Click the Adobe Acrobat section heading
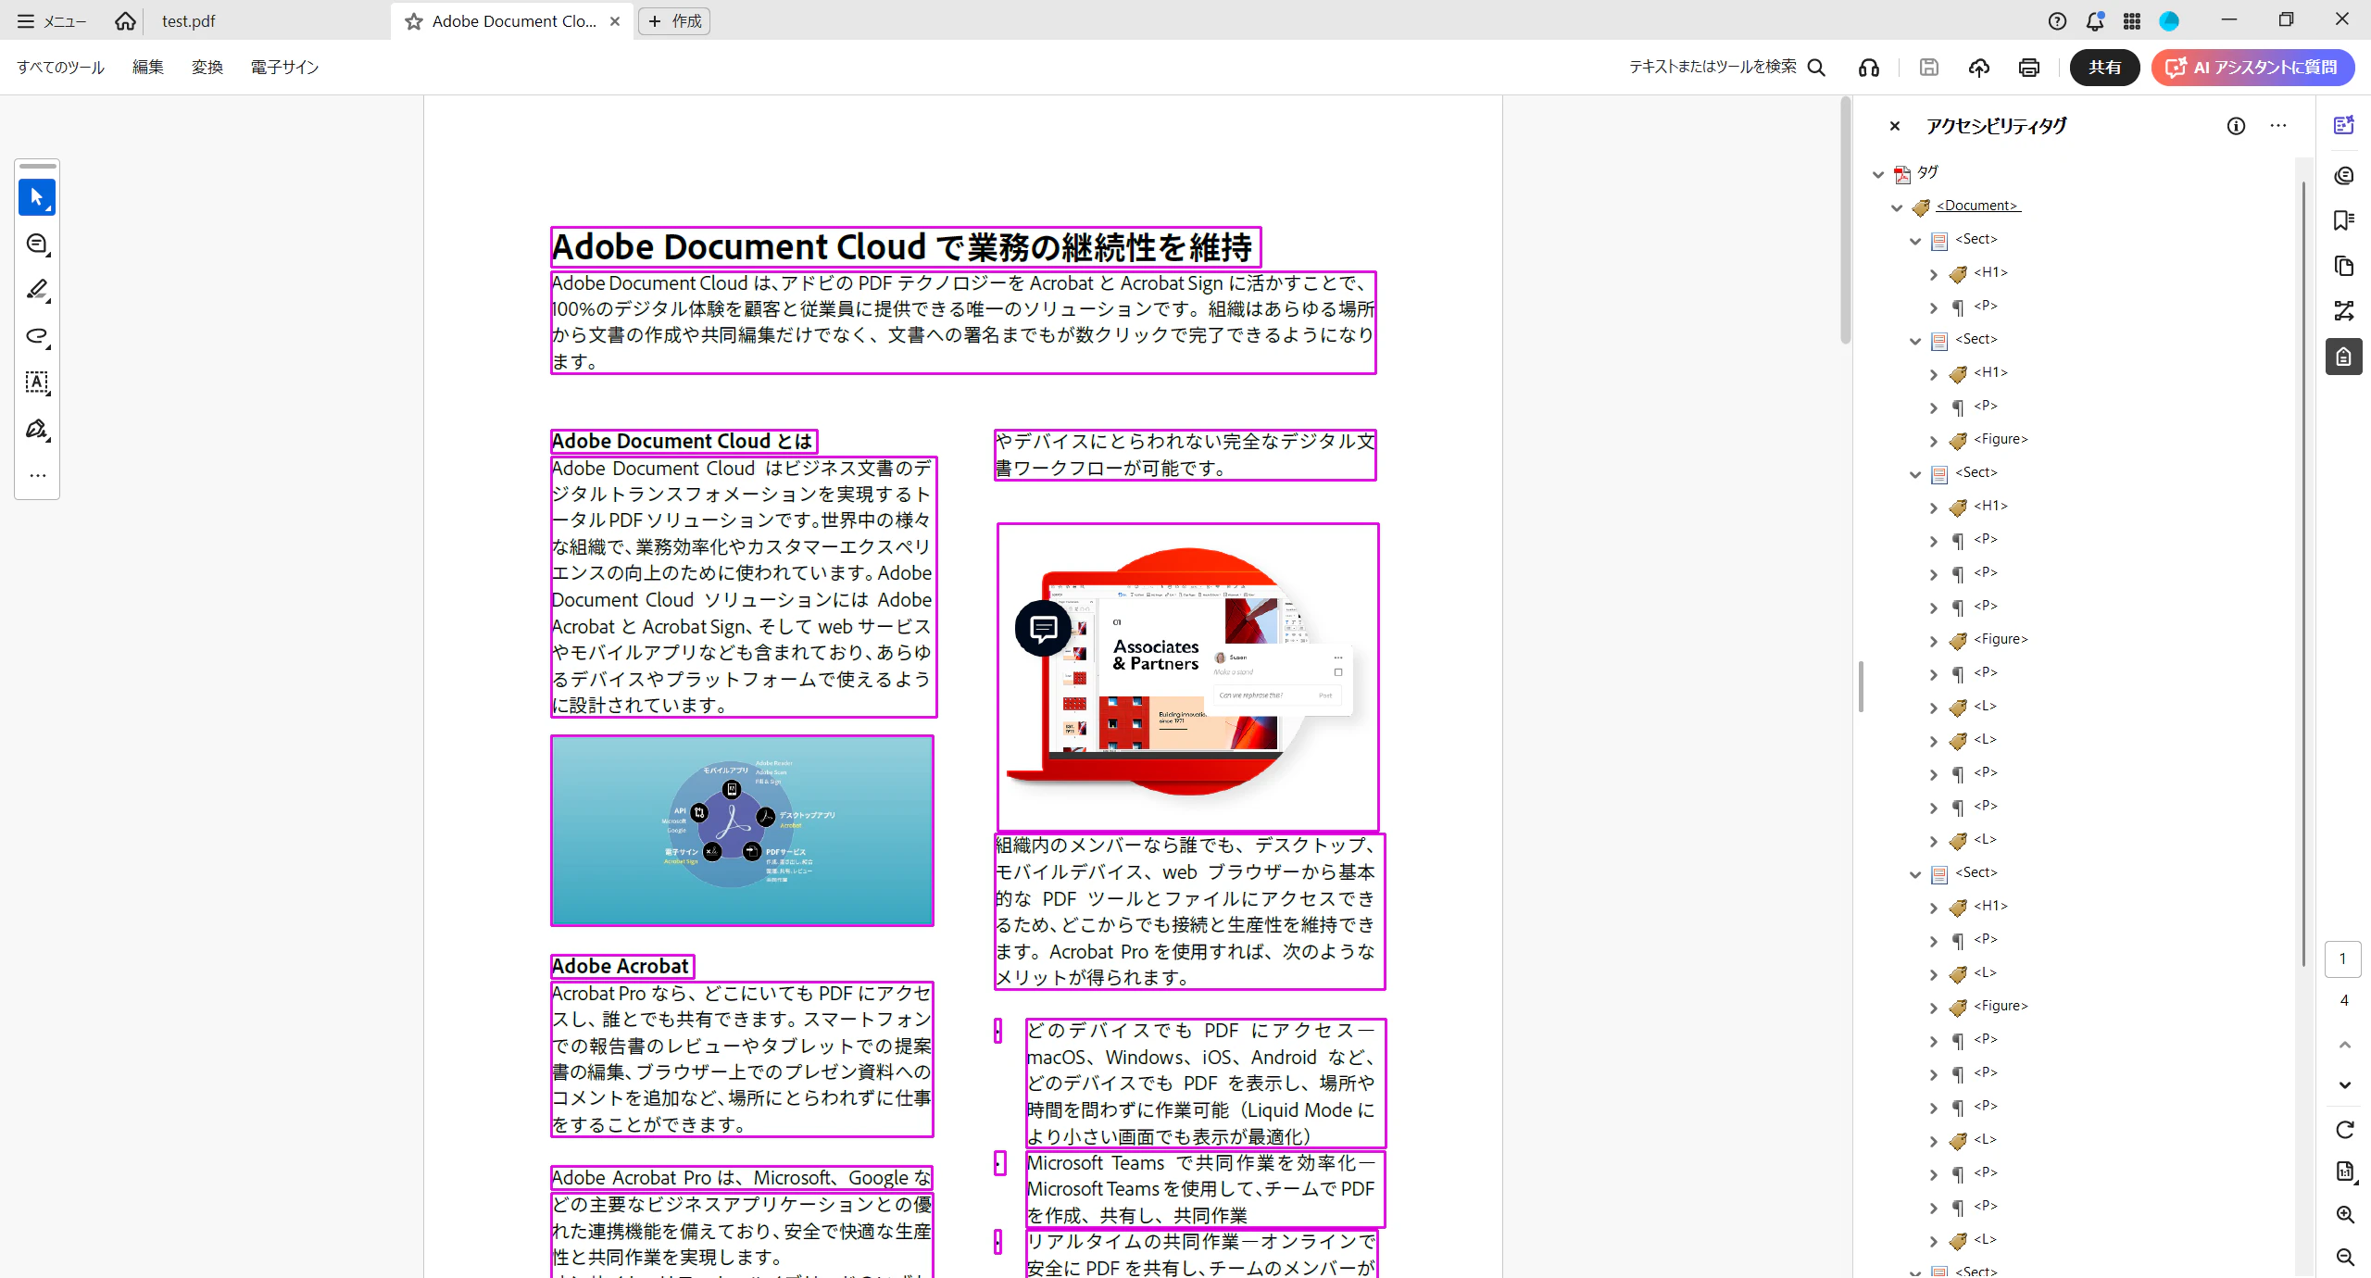The width and height of the screenshot is (2371, 1278). (x=621, y=966)
